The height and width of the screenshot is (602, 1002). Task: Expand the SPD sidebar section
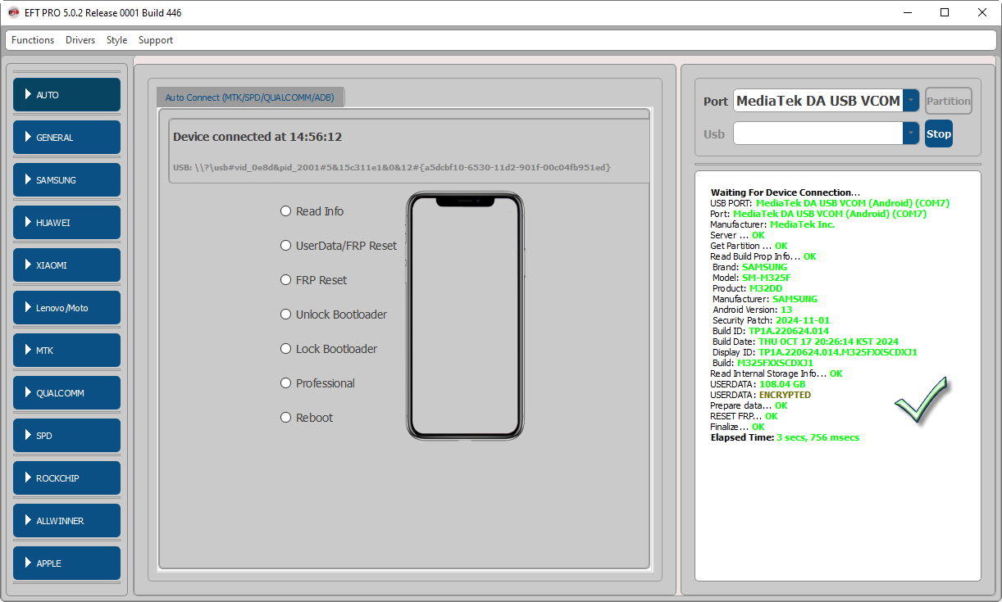(x=66, y=436)
